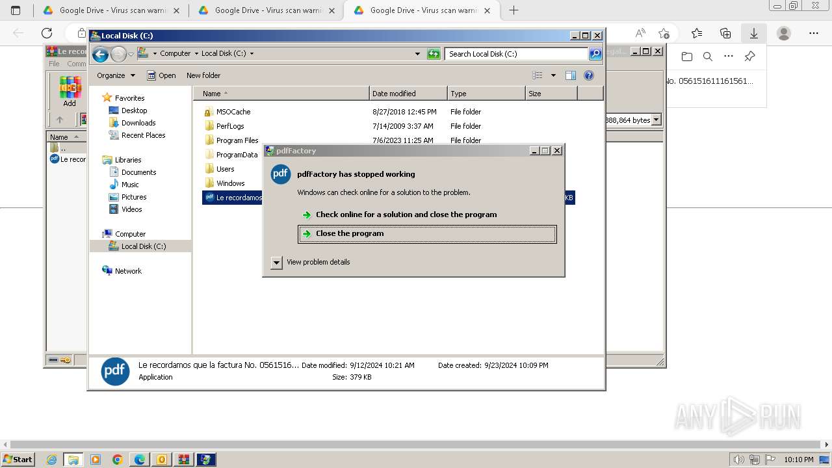This screenshot has width=832, height=468.
Task: Click the Outlook icon in taskbar
Action: pos(161,460)
